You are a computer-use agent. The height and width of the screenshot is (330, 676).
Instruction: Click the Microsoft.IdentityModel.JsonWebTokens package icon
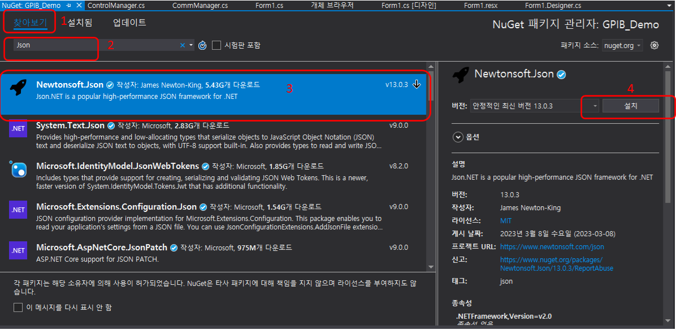point(18,169)
